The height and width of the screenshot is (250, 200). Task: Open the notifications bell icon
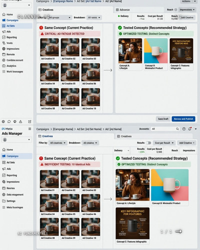(189, 129)
